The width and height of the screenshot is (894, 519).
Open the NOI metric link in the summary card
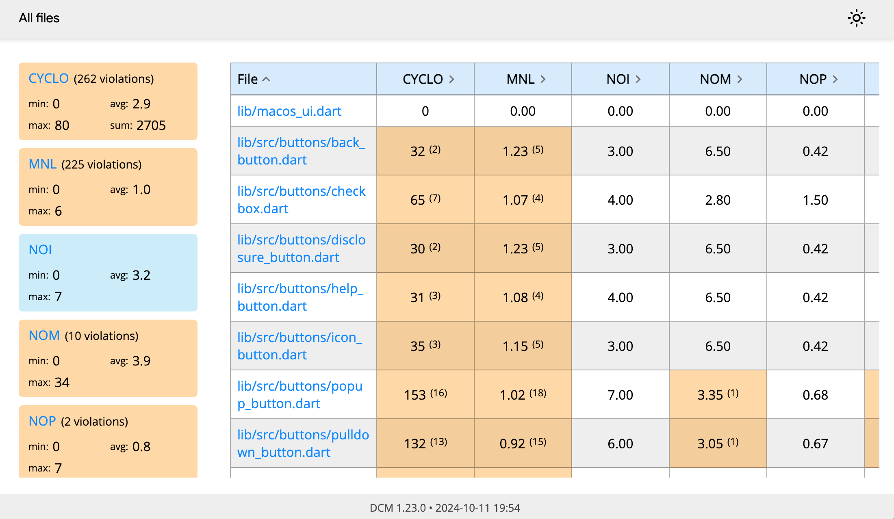(40, 250)
